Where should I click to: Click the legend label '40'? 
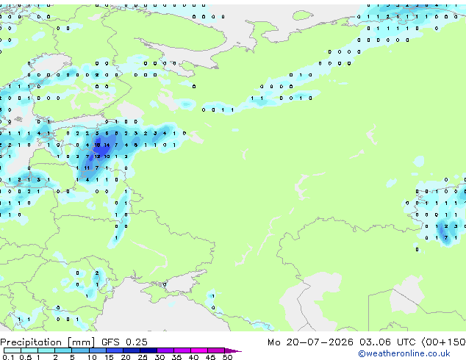pos(193,357)
